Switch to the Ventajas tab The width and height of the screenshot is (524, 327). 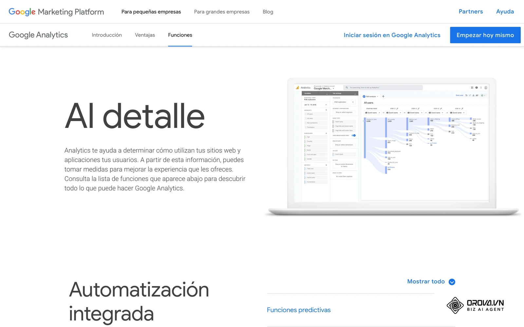pos(145,35)
